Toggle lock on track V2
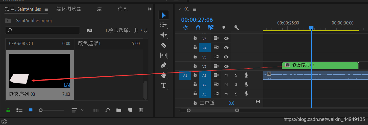 click(x=195, y=66)
